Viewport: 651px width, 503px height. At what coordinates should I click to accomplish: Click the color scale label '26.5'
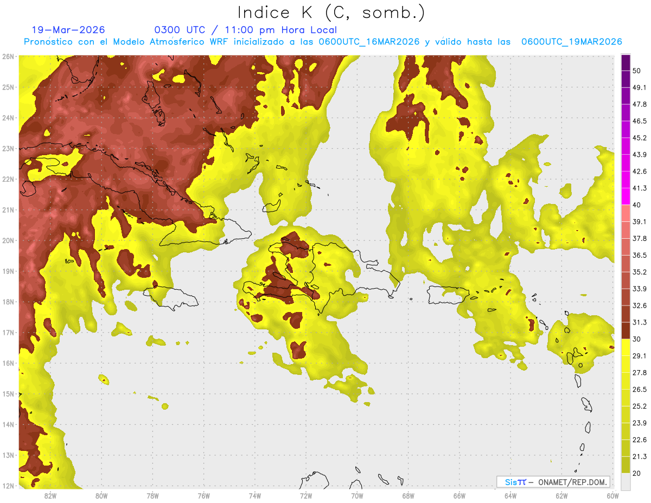[639, 390]
